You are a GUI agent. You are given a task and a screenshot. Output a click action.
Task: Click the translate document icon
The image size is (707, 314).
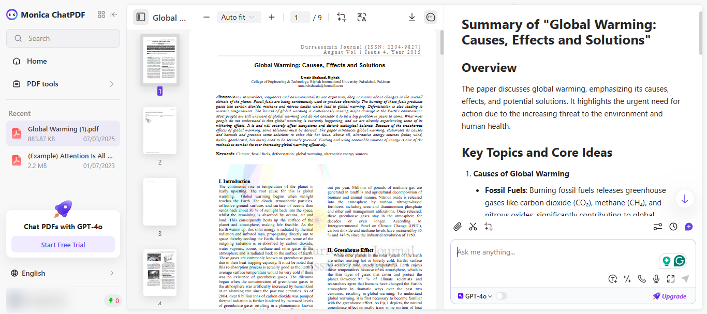(362, 17)
